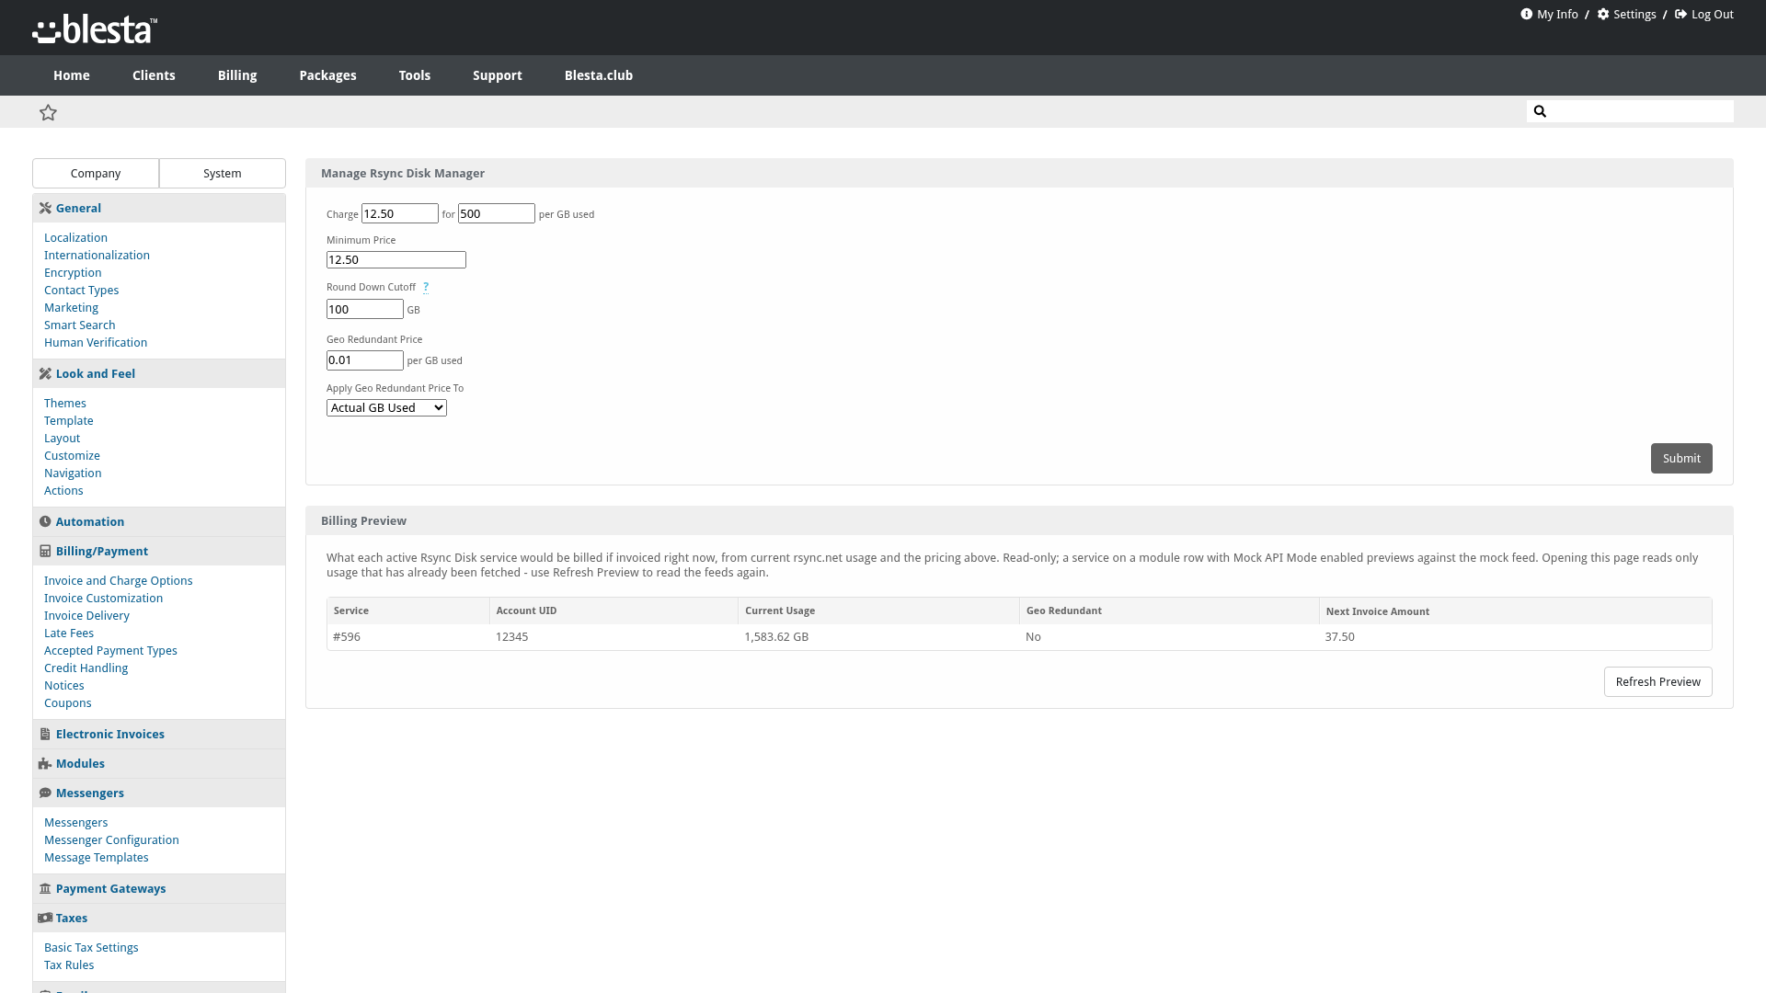Image resolution: width=1766 pixels, height=993 pixels.
Task: Click the Payment Gateways bank icon
Action: click(45, 888)
